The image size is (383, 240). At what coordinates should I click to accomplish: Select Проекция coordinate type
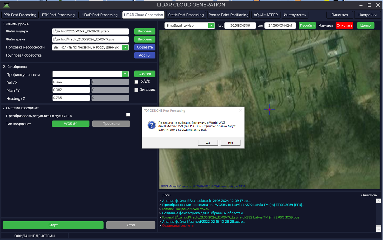[x=111, y=124]
